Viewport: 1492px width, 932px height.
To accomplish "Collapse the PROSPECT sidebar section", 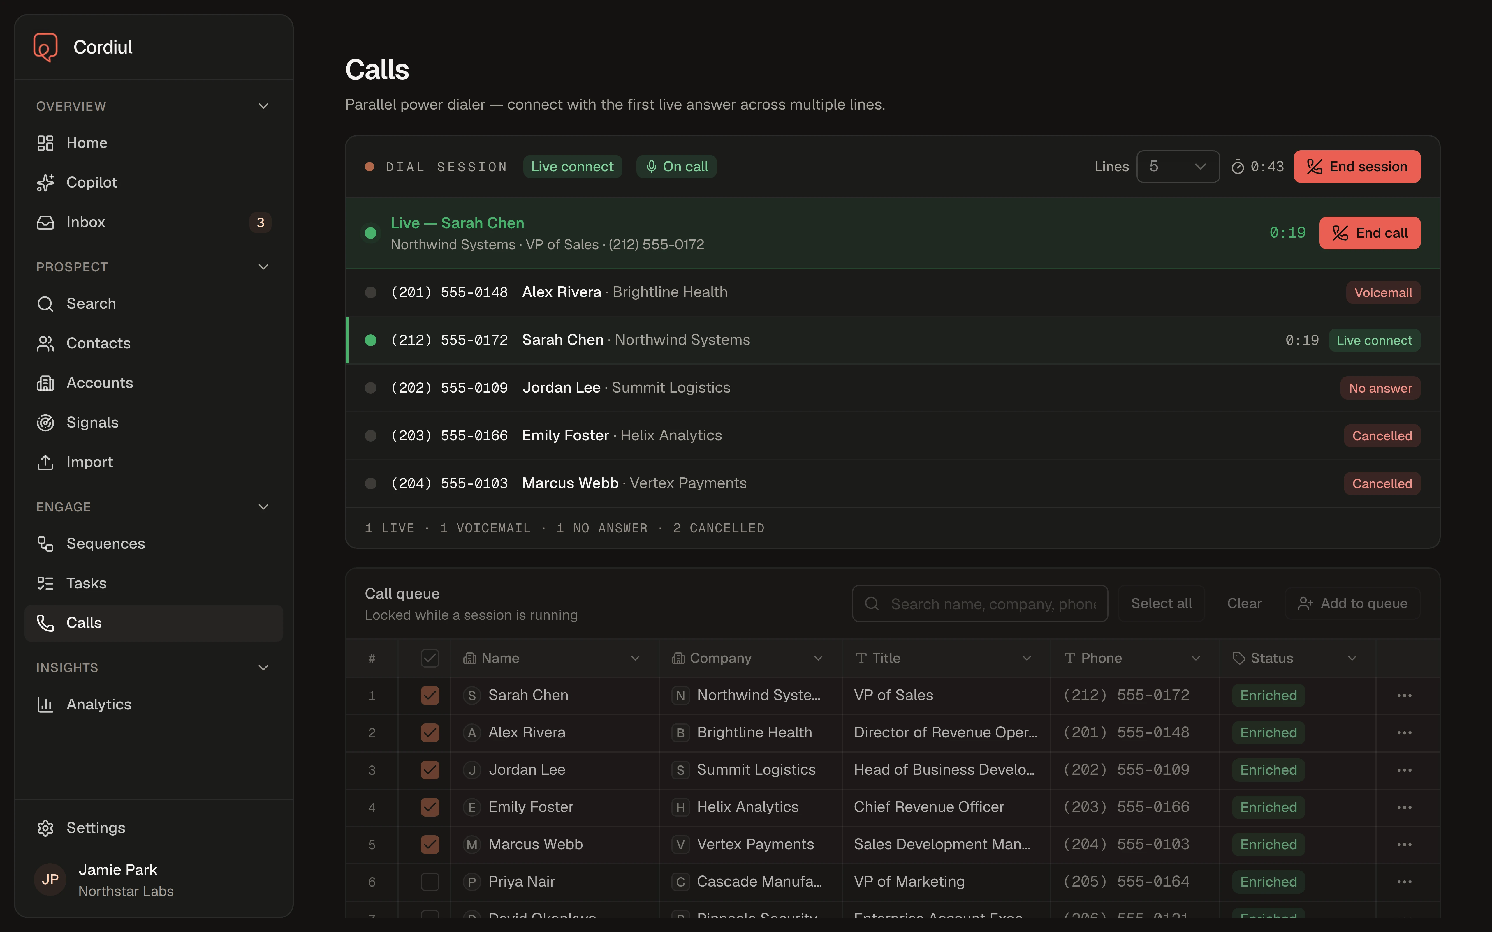I will (x=263, y=267).
